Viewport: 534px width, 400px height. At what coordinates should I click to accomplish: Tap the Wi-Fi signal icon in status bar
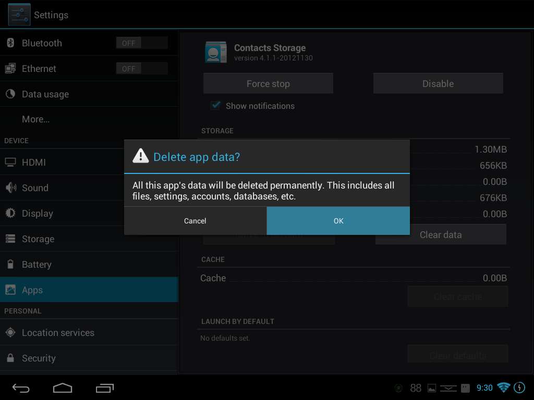click(x=503, y=387)
